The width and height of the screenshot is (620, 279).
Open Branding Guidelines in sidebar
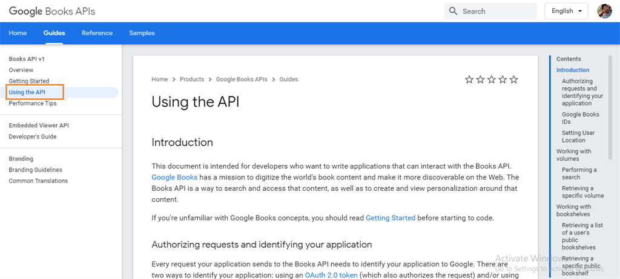(36, 170)
